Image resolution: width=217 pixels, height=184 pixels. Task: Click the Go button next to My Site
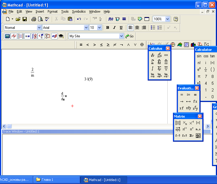[x=129, y=36]
